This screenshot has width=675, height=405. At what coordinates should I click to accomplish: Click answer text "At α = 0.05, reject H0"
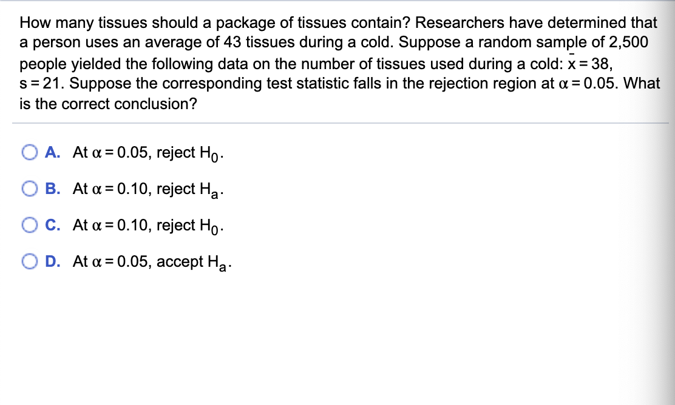pyautogui.click(x=149, y=153)
